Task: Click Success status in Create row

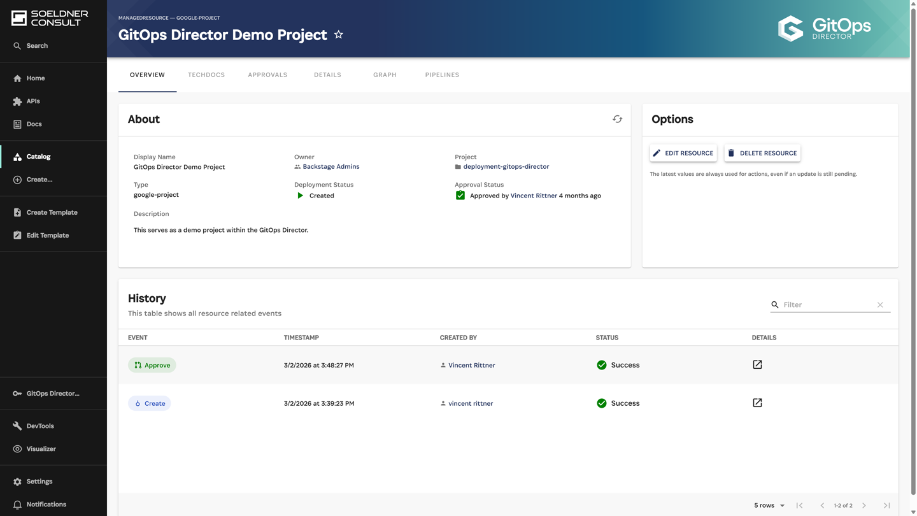Action: tap(618, 403)
